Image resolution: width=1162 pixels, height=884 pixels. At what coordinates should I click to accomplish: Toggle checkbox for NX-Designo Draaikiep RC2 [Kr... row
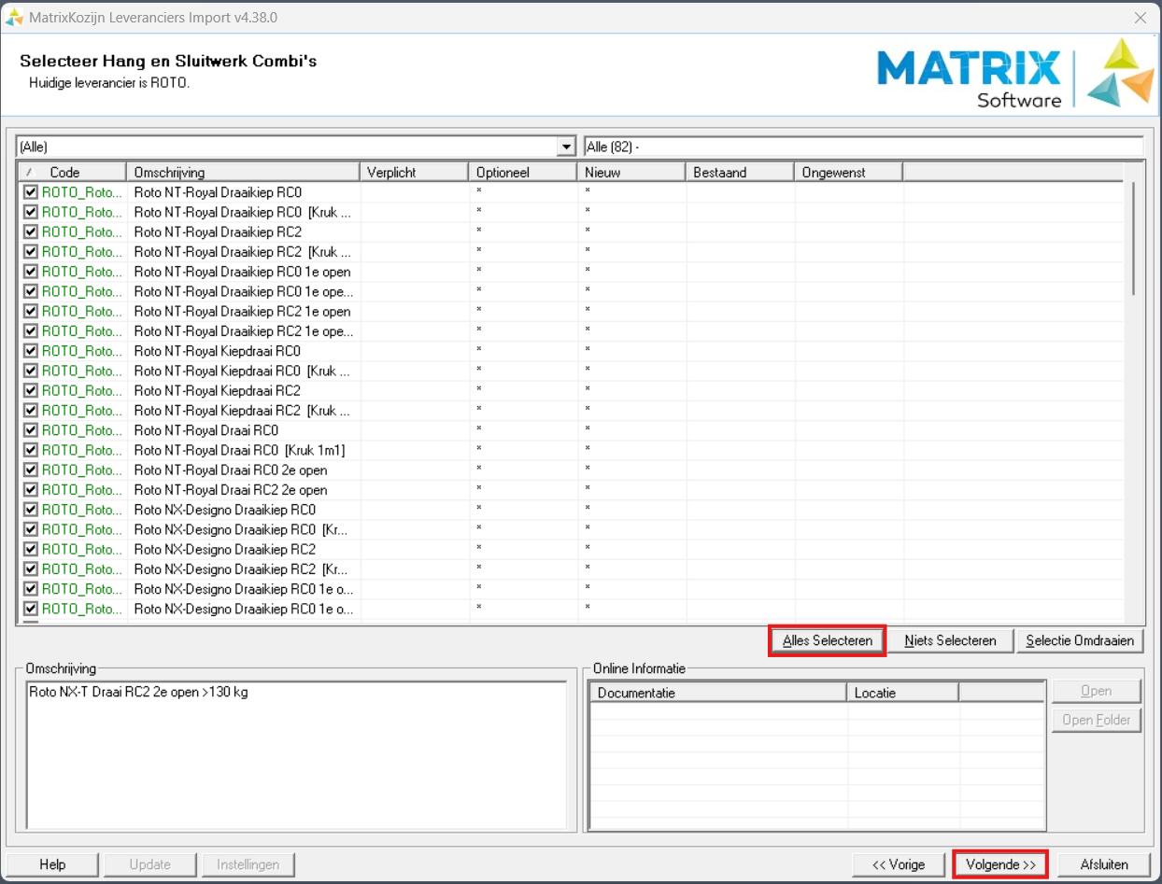click(31, 569)
